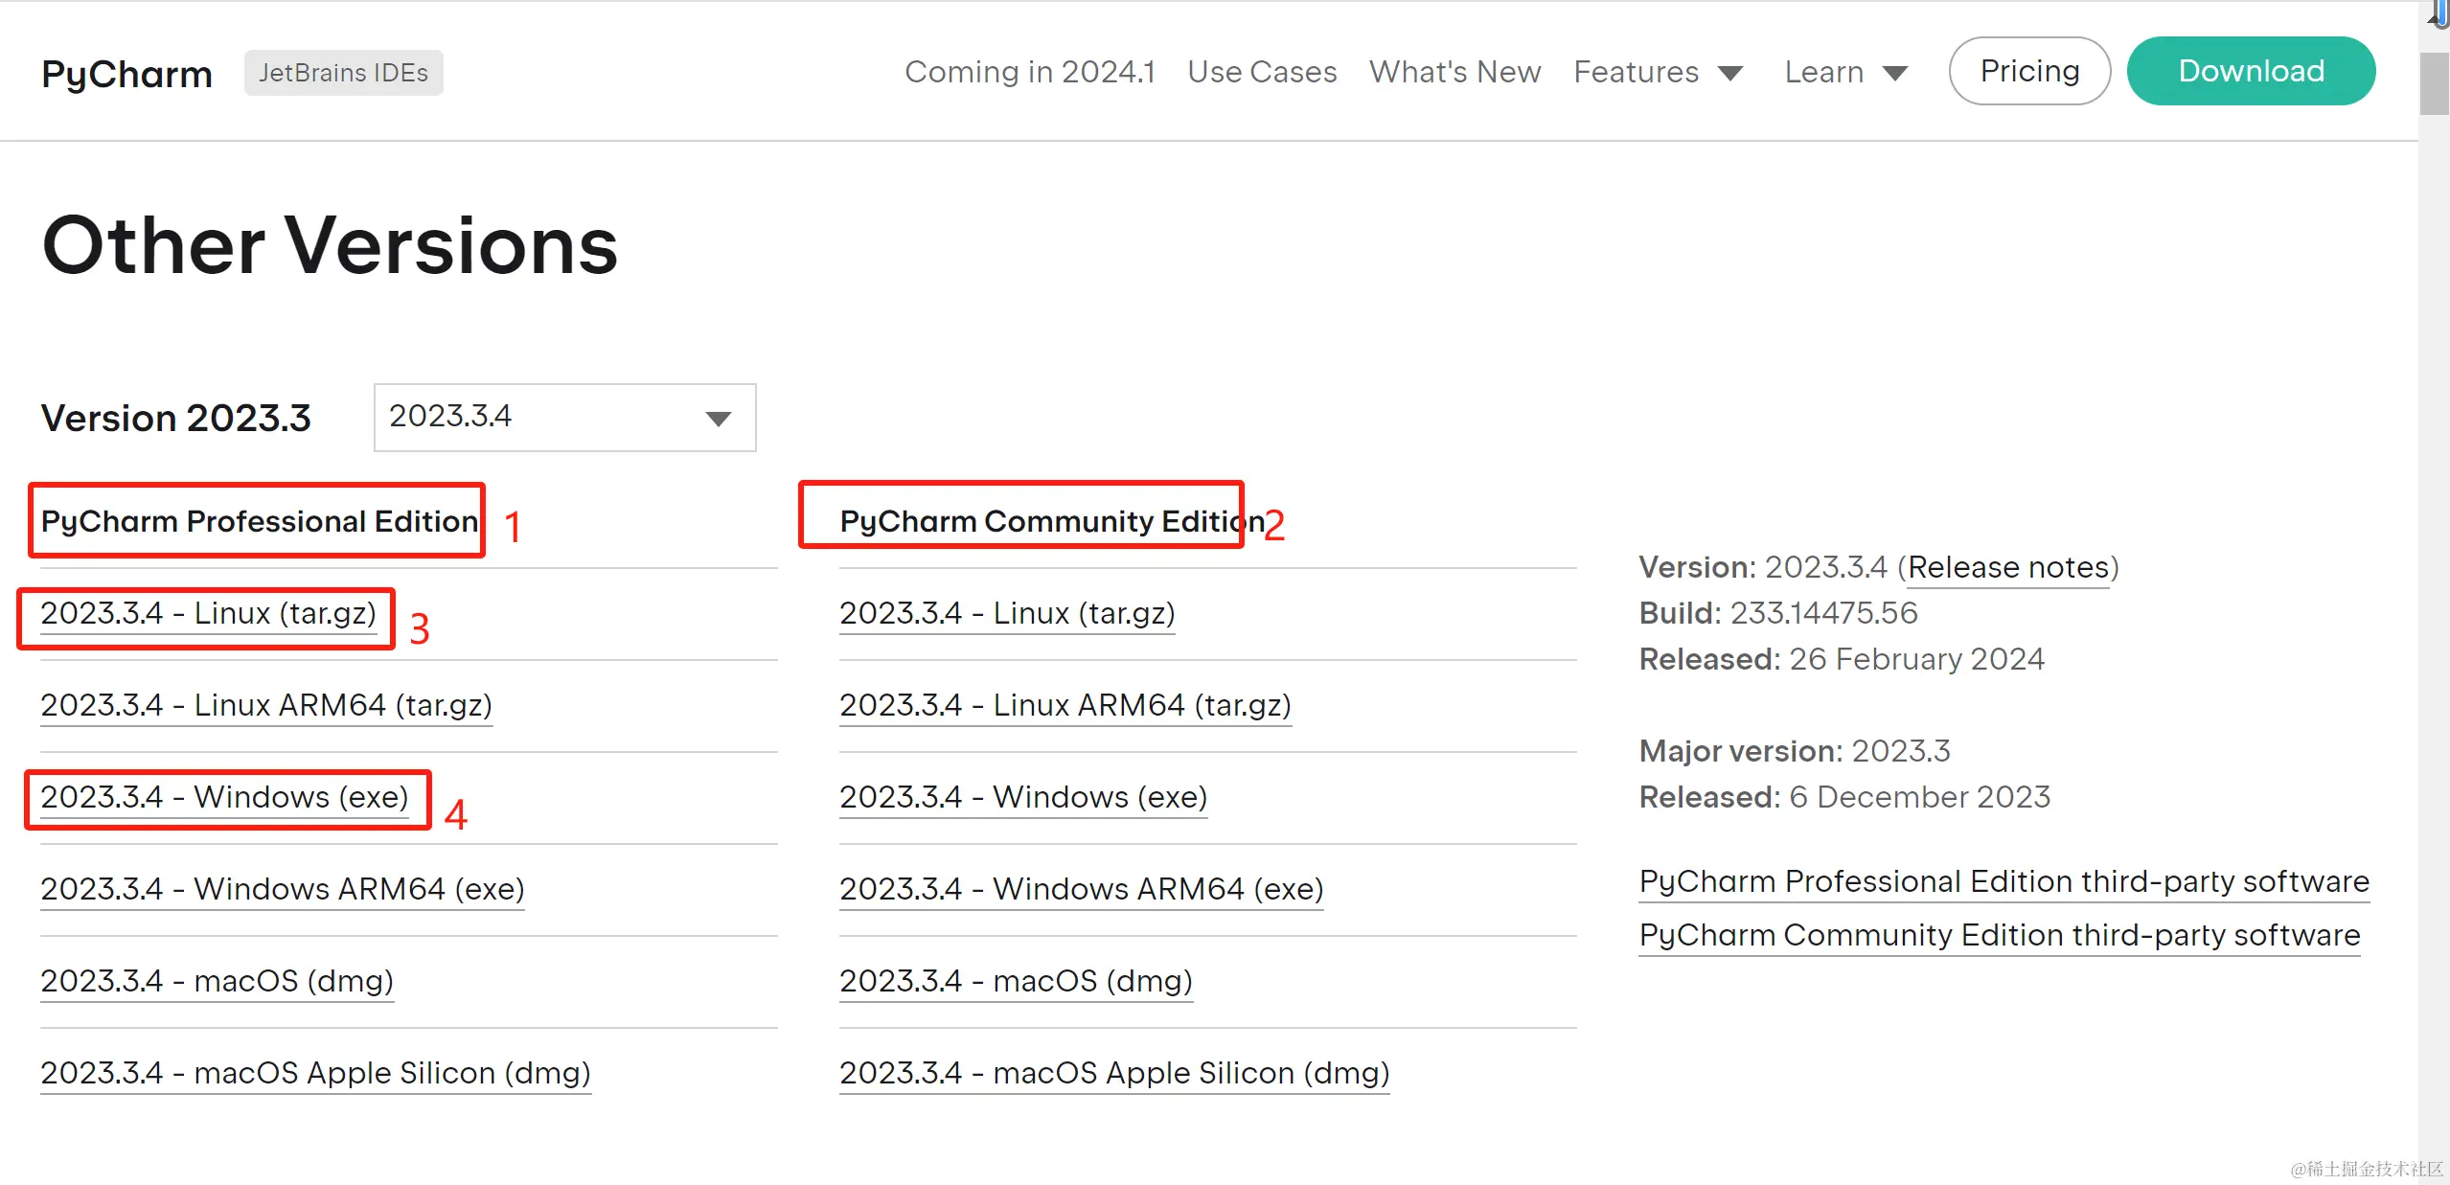Open the Use Cases menu item
Image resolution: width=2450 pixels, height=1185 pixels.
[1261, 72]
